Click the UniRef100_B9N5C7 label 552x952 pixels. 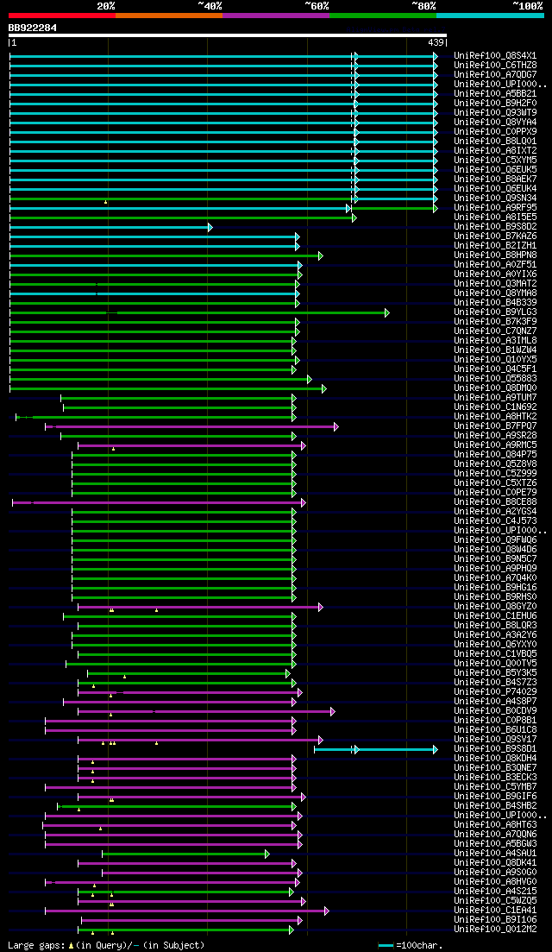[x=495, y=559]
